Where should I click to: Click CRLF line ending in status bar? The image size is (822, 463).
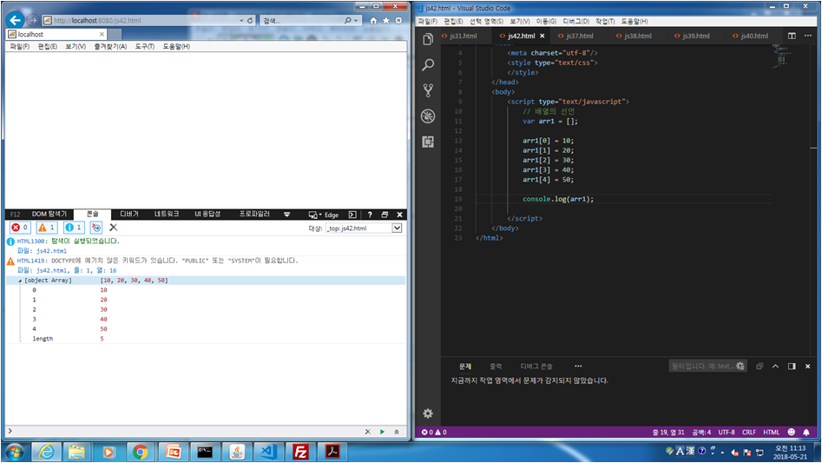click(x=748, y=433)
